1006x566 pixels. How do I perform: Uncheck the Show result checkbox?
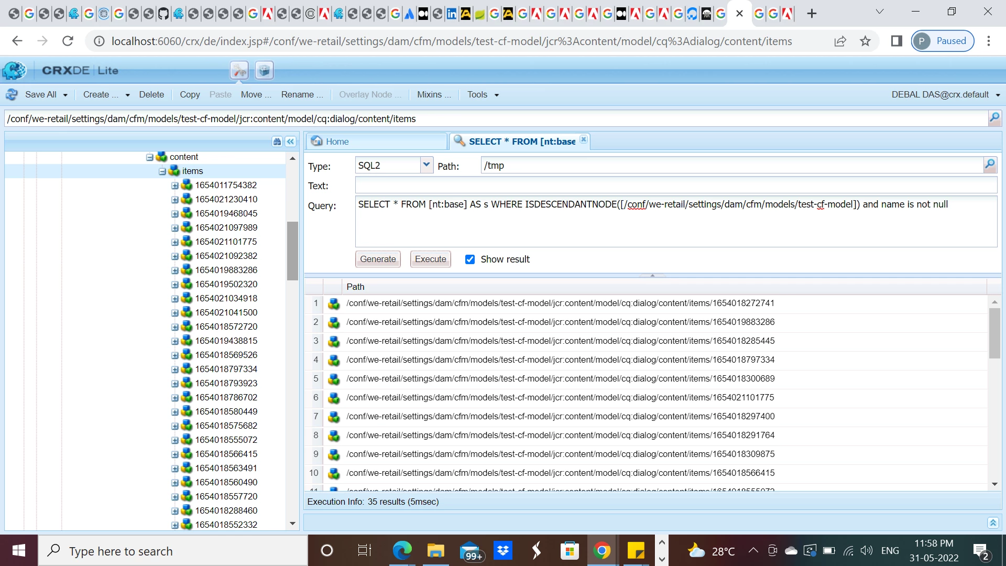click(470, 259)
